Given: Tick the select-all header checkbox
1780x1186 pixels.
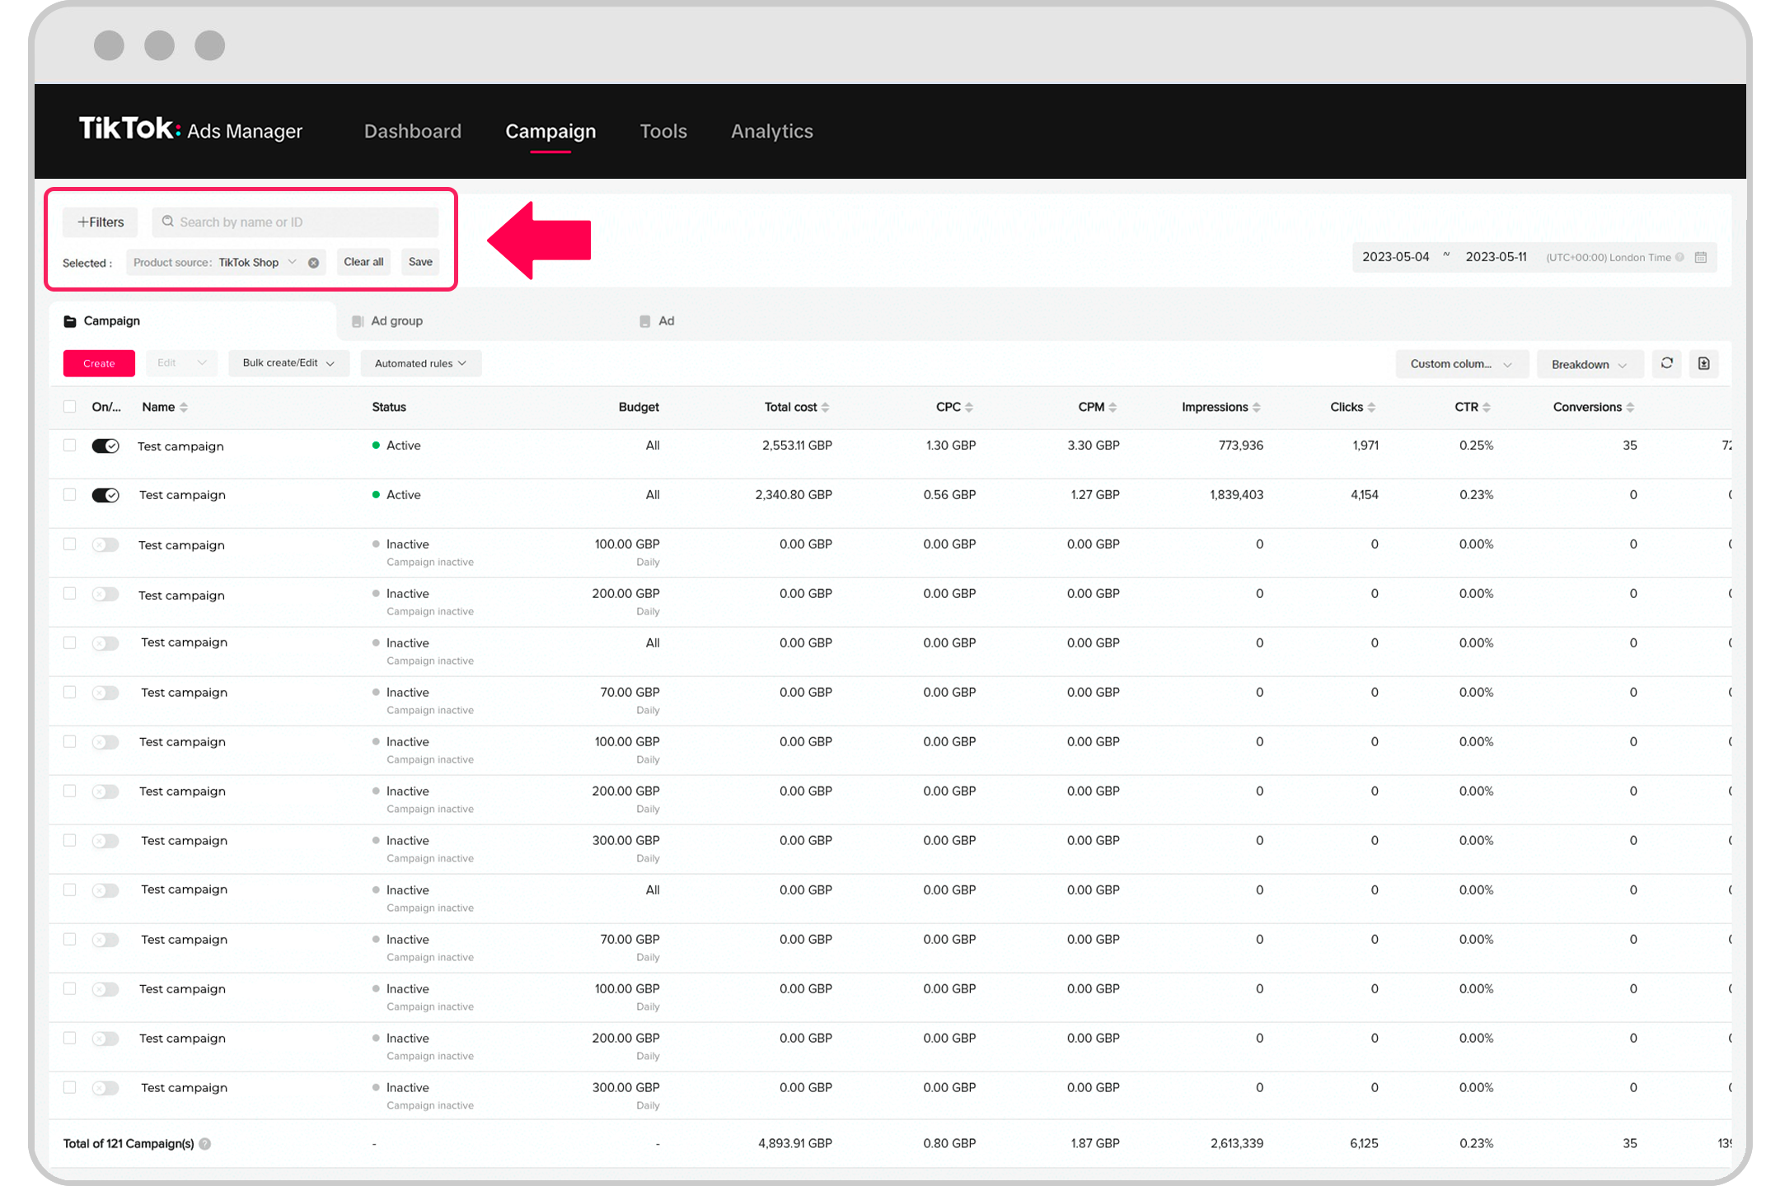Looking at the screenshot, I should [x=70, y=406].
